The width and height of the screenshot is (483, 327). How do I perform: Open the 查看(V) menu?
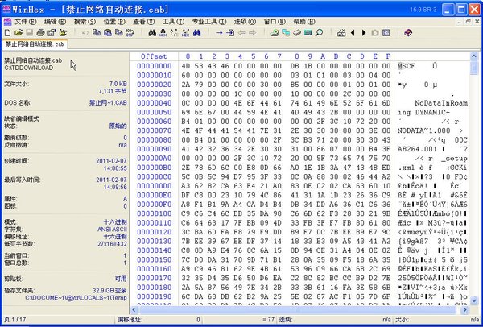point(144,22)
